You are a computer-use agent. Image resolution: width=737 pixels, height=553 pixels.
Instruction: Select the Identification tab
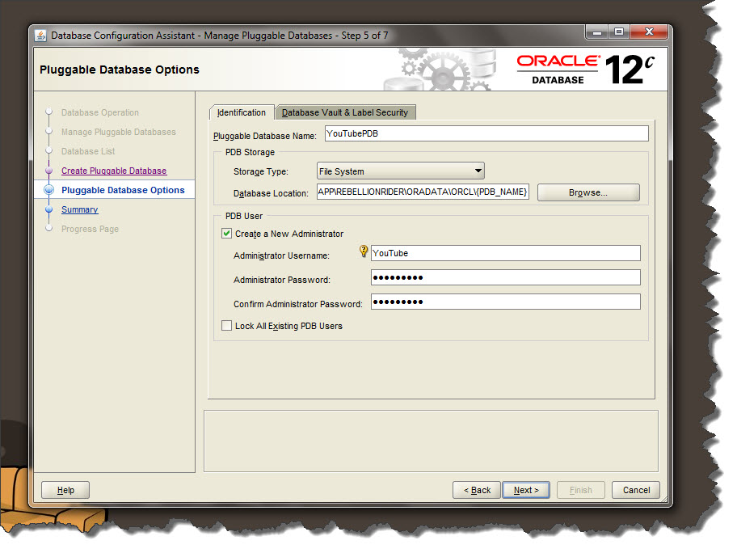click(241, 112)
